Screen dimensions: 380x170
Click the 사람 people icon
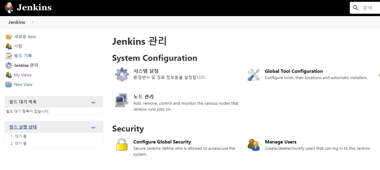pyautogui.click(x=9, y=46)
